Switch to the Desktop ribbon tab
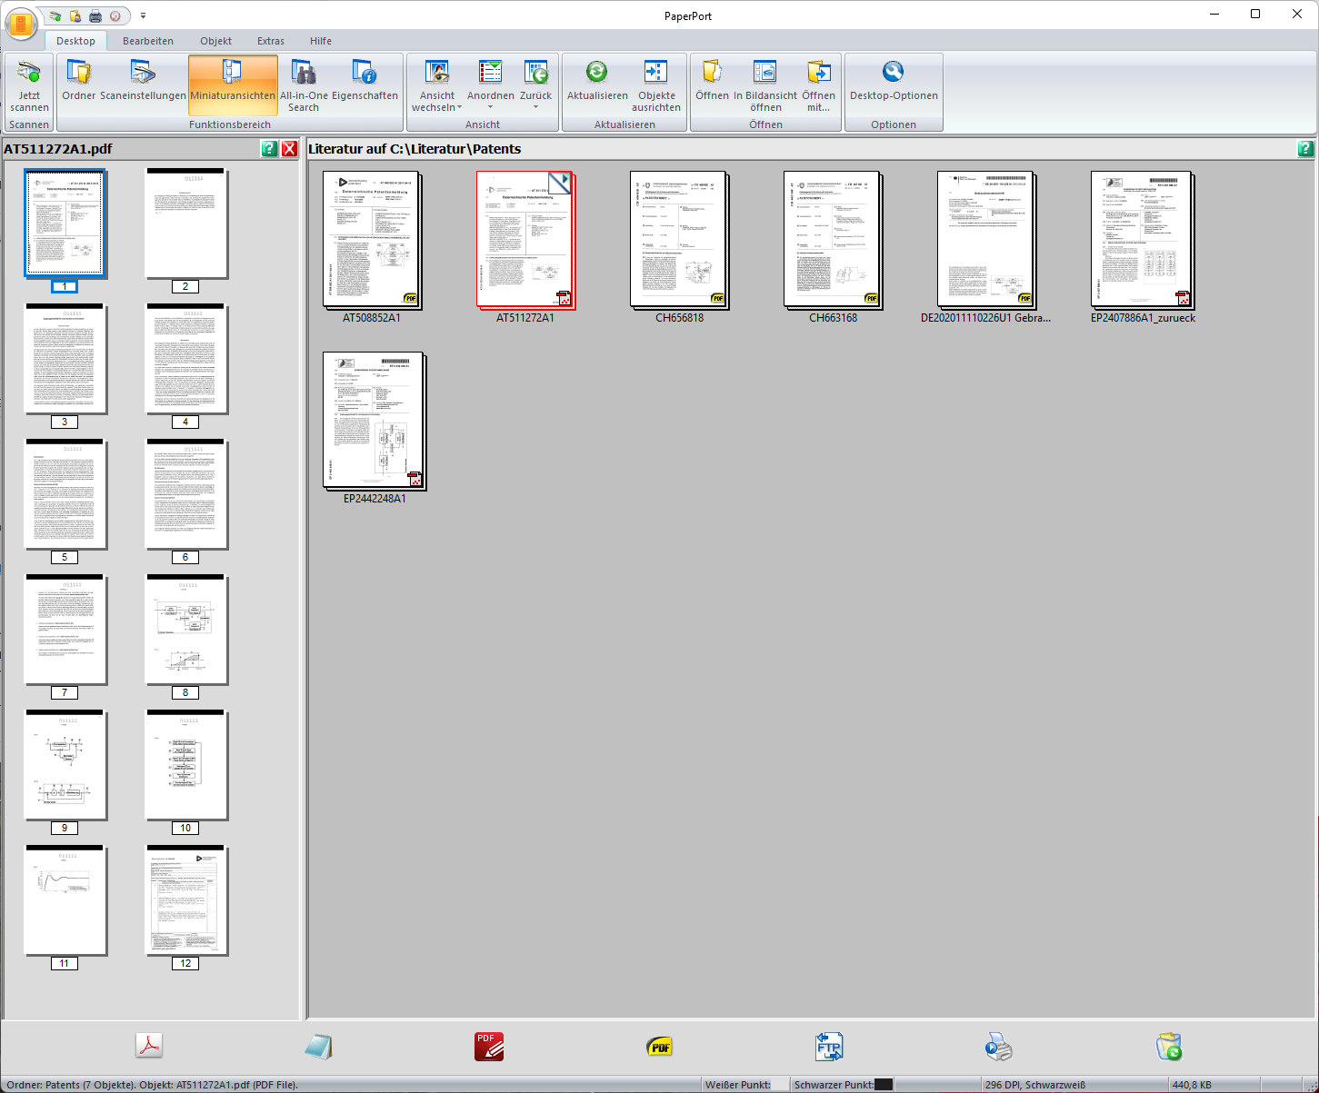Viewport: 1319px width, 1093px height. coord(75,41)
